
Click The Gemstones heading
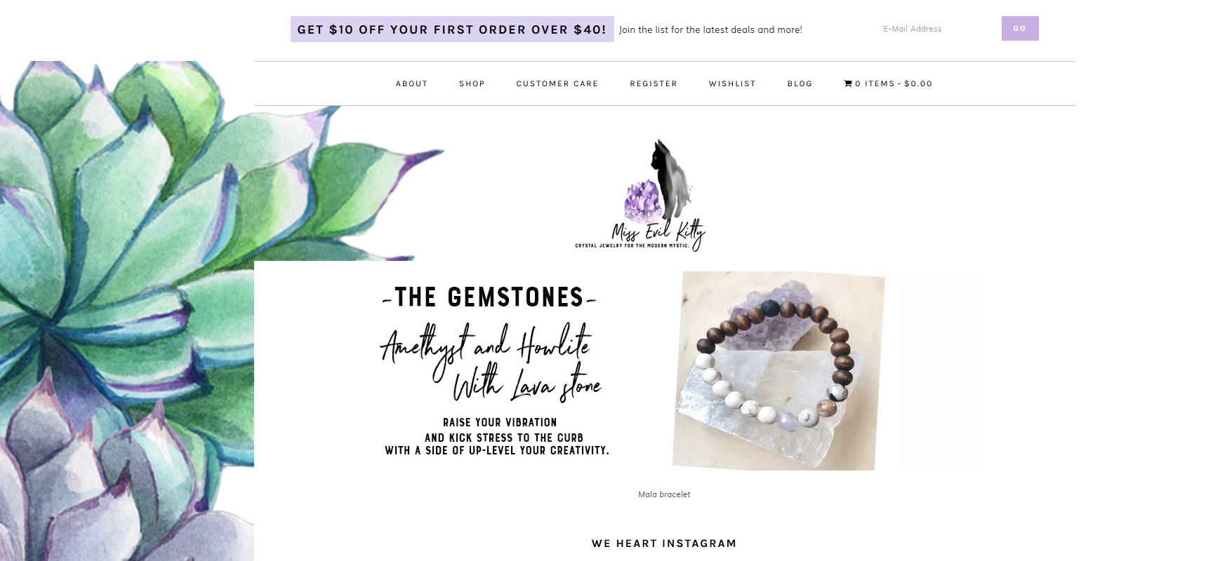point(489,297)
